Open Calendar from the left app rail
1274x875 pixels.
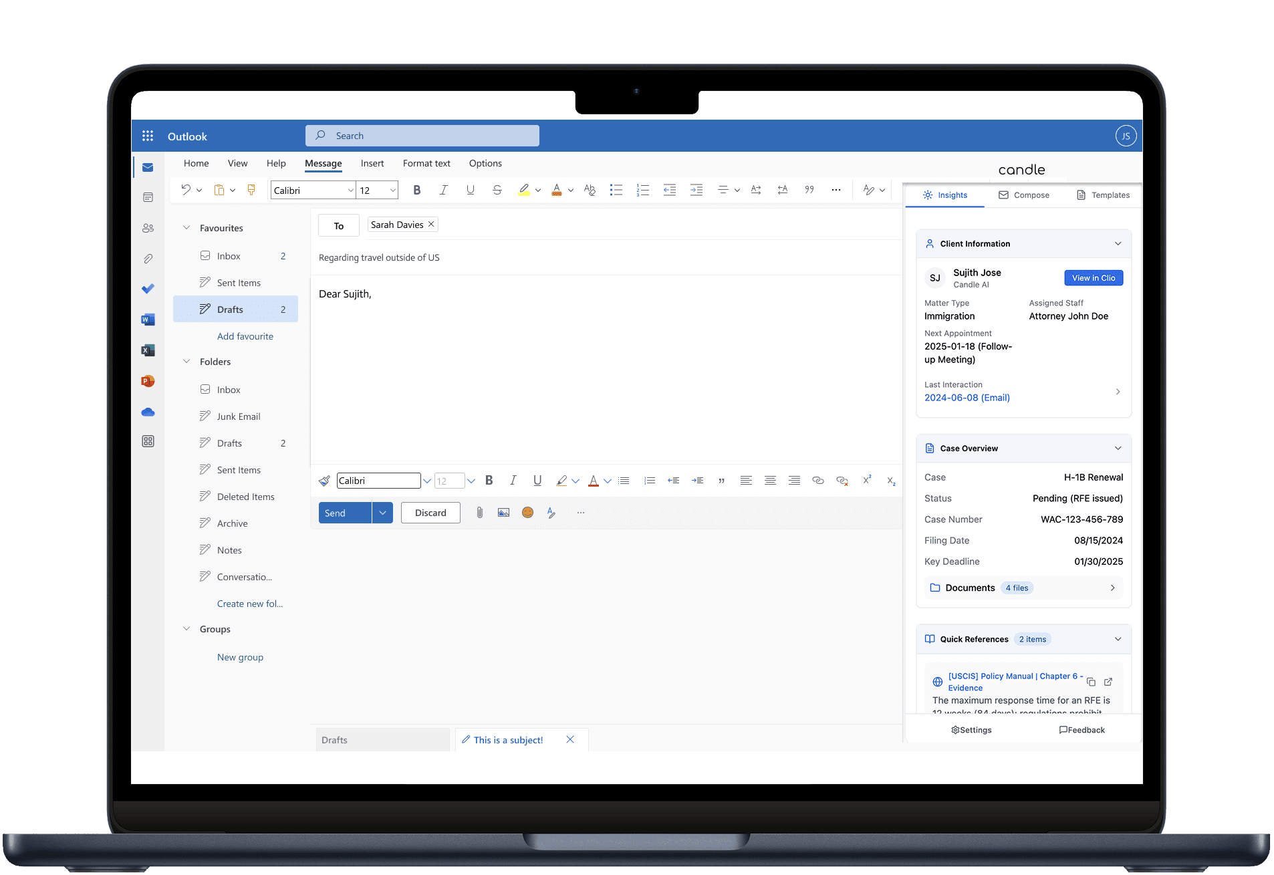click(148, 197)
